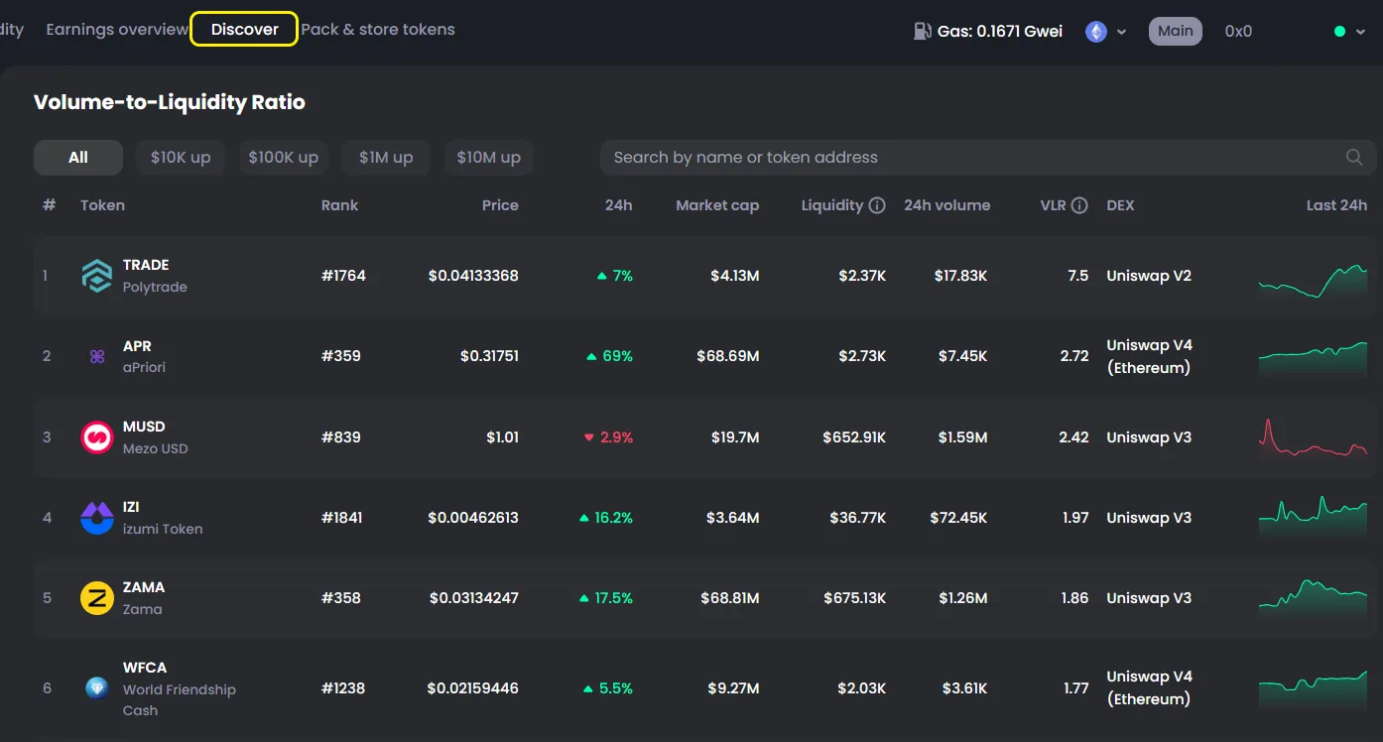1383x742 pixels.
Task: Click the MUSD token name
Action: (x=144, y=427)
